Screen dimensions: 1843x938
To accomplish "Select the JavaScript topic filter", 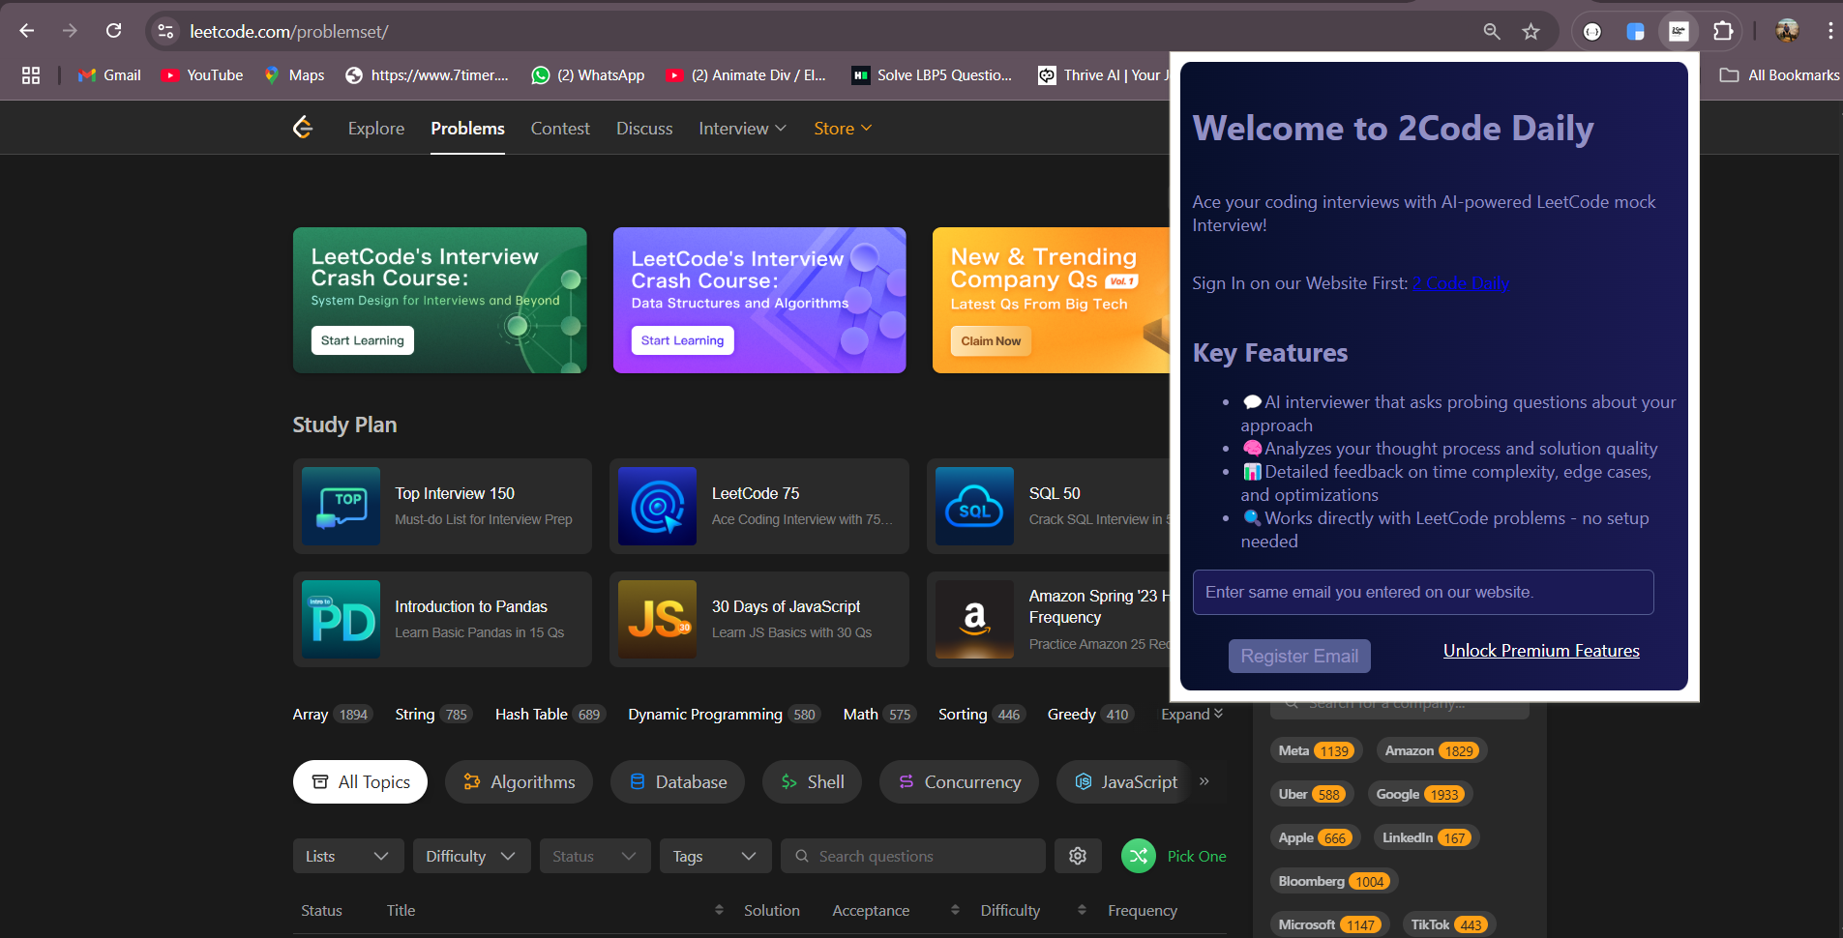I will (x=1126, y=781).
